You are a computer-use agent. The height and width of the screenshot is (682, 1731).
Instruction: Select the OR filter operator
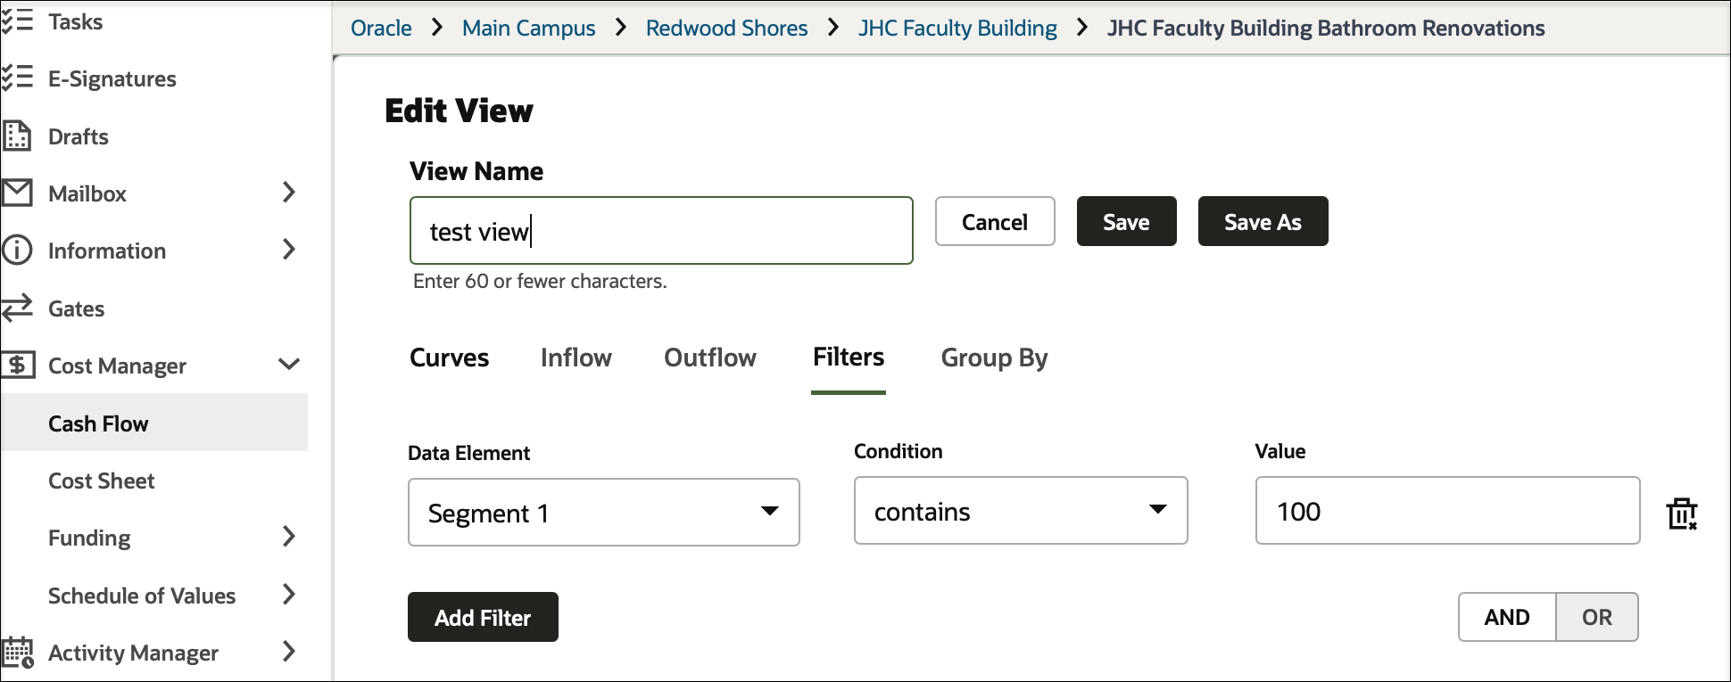[x=1597, y=617]
